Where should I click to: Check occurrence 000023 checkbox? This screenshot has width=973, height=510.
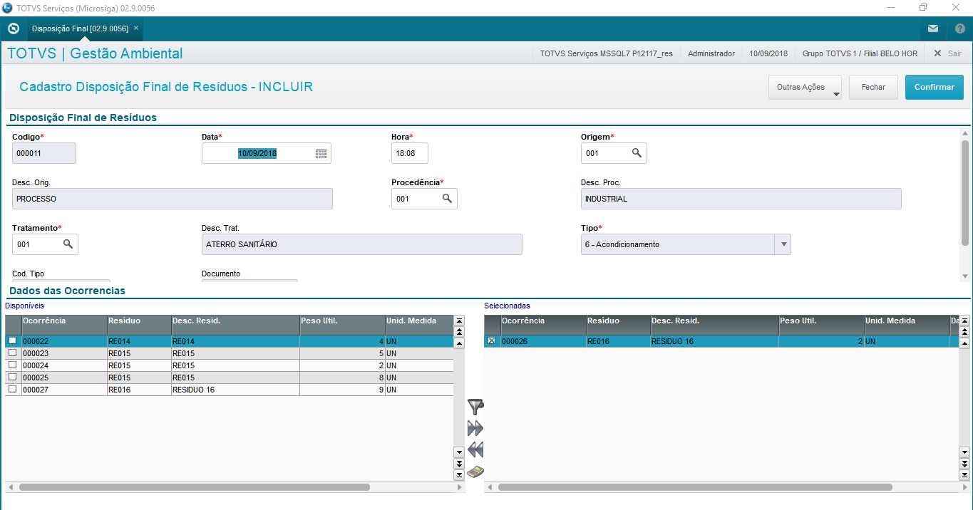coord(12,353)
